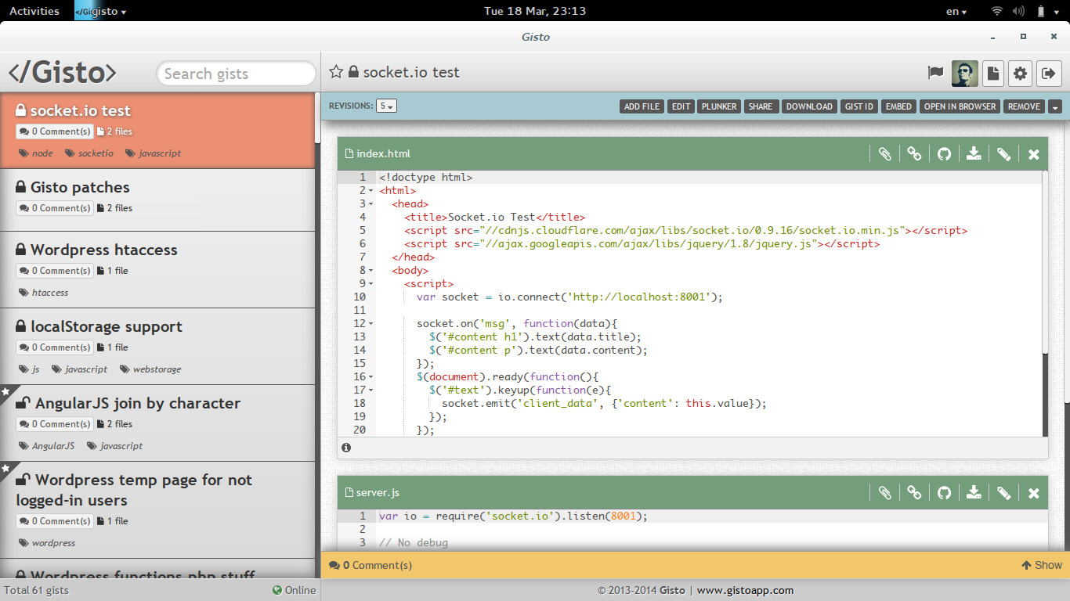
Task: Click the ADD FILE button
Action: [x=642, y=106]
